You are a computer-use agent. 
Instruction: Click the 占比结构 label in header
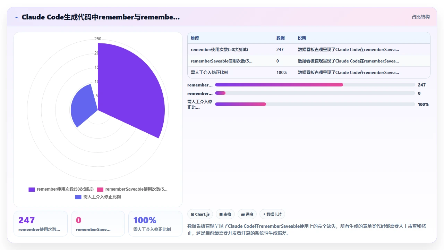pos(421,17)
